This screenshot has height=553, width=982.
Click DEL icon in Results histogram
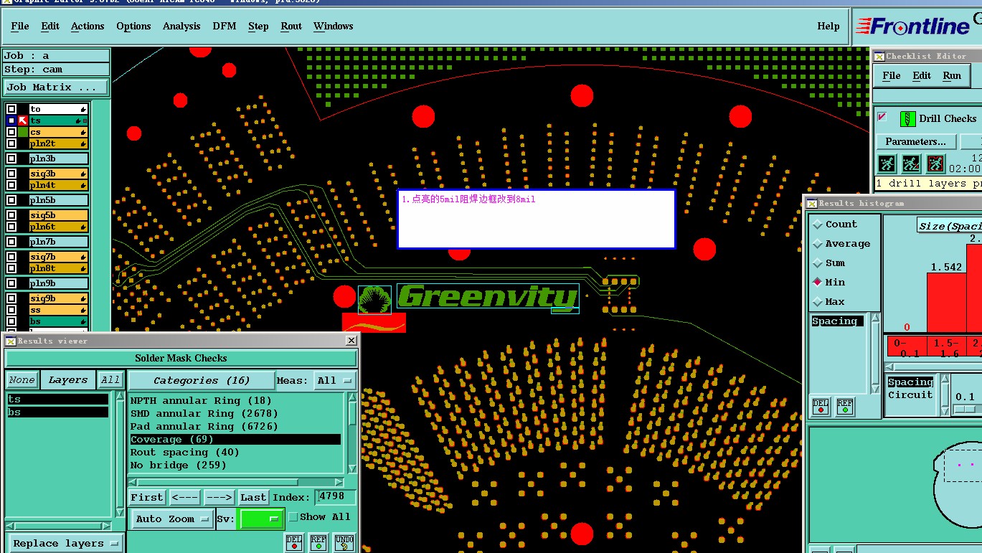[821, 407]
